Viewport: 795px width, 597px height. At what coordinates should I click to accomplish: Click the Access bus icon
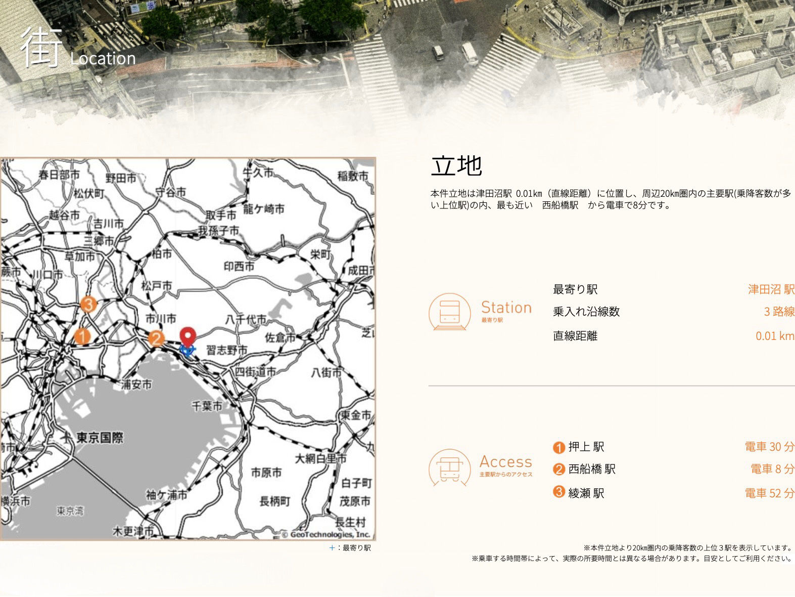[449, 468]
